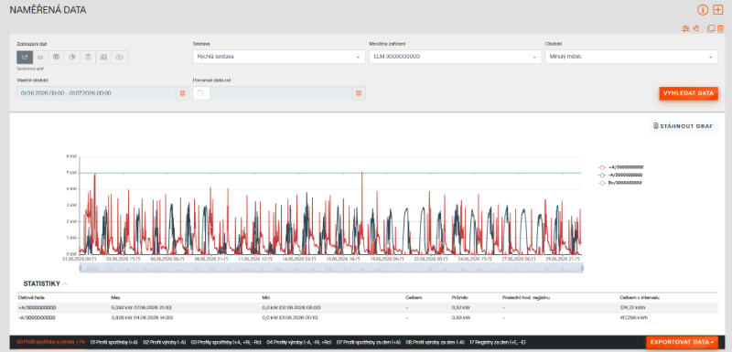Select the 04 Profily výroby (-A, -Ri, +Rc) tab
The image size is (732, 352).
[x=299, y=342]
